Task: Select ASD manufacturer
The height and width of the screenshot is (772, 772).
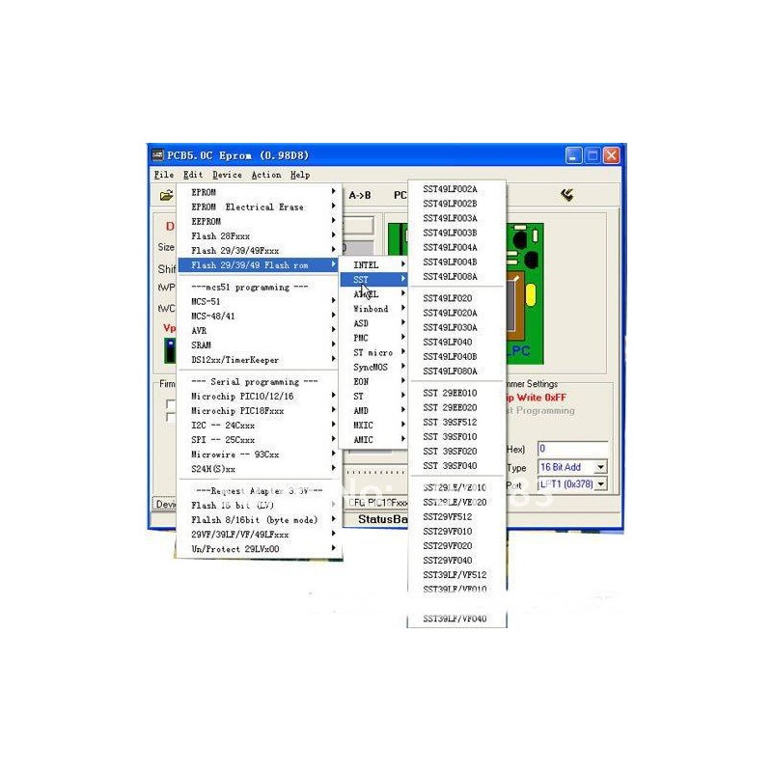Action: tap(374, 323)
